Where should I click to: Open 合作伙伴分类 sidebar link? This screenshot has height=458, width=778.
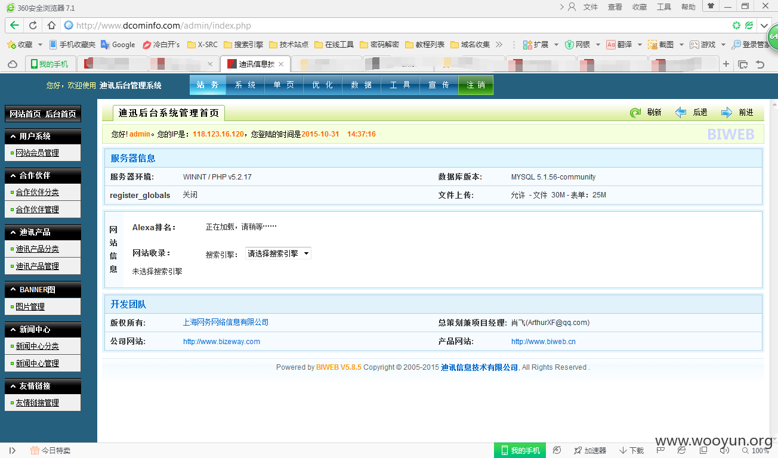(x=37, y=193)
